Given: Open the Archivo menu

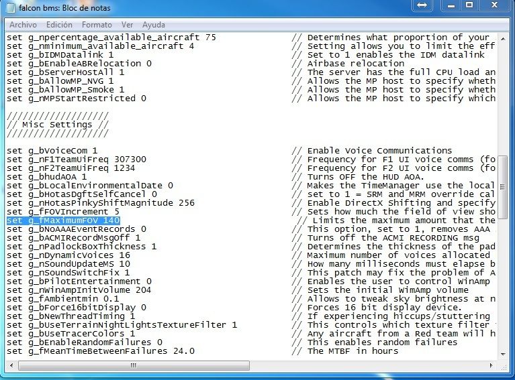Looking at the screenshot, I should pos(23,25).
